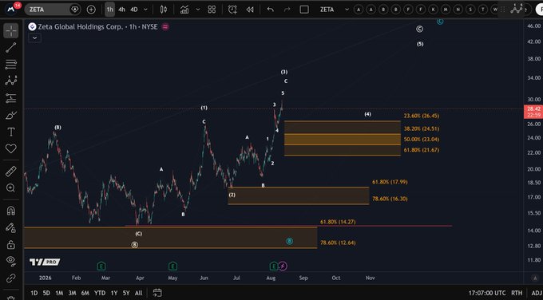
Task: Click the ZETA layout name in toolbar
Action: tap(327, 10)
